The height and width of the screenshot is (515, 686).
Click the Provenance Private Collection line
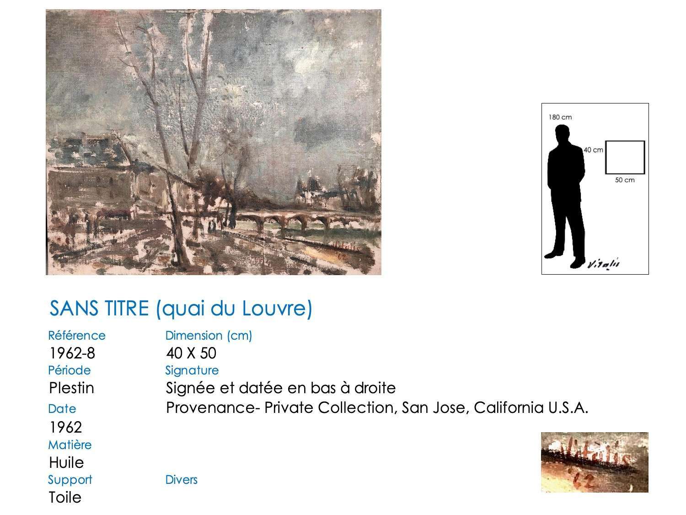tap(377, 407)
